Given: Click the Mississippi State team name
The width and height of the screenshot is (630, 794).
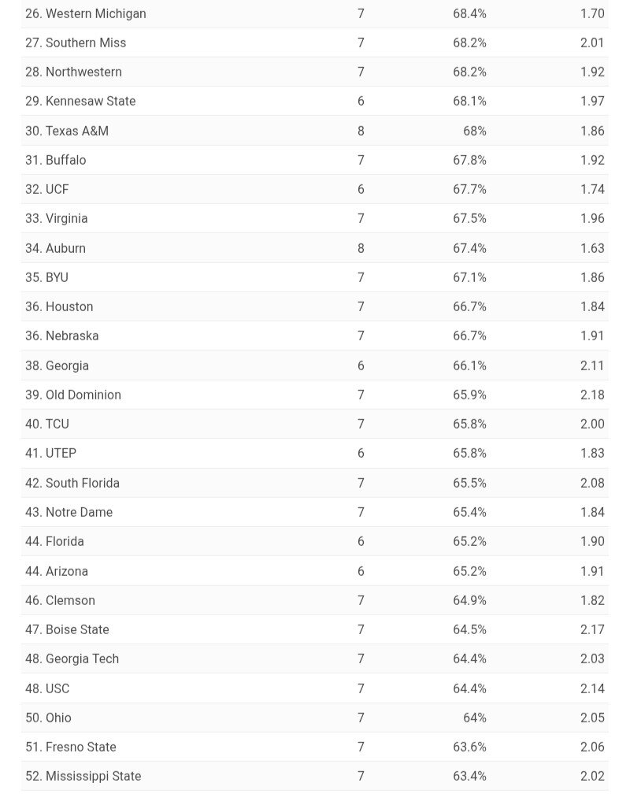Looking at the screenshot, I should [x=93, y=776].
